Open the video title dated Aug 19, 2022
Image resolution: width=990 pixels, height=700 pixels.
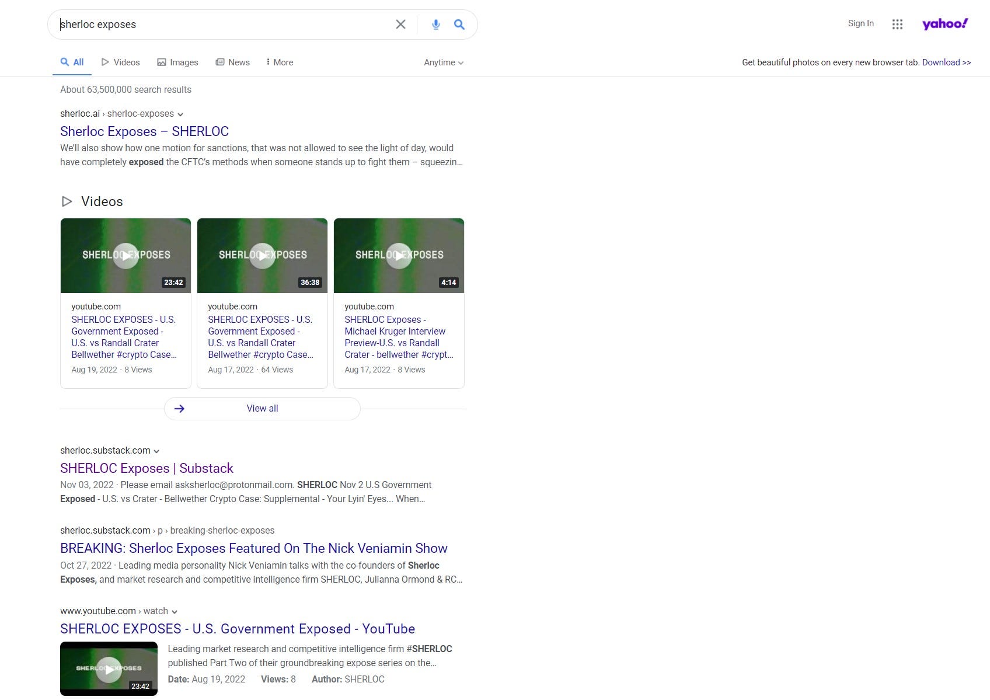124,337
